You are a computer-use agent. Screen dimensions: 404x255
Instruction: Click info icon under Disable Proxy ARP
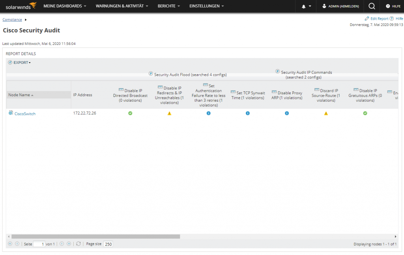[x=287, y=114]
